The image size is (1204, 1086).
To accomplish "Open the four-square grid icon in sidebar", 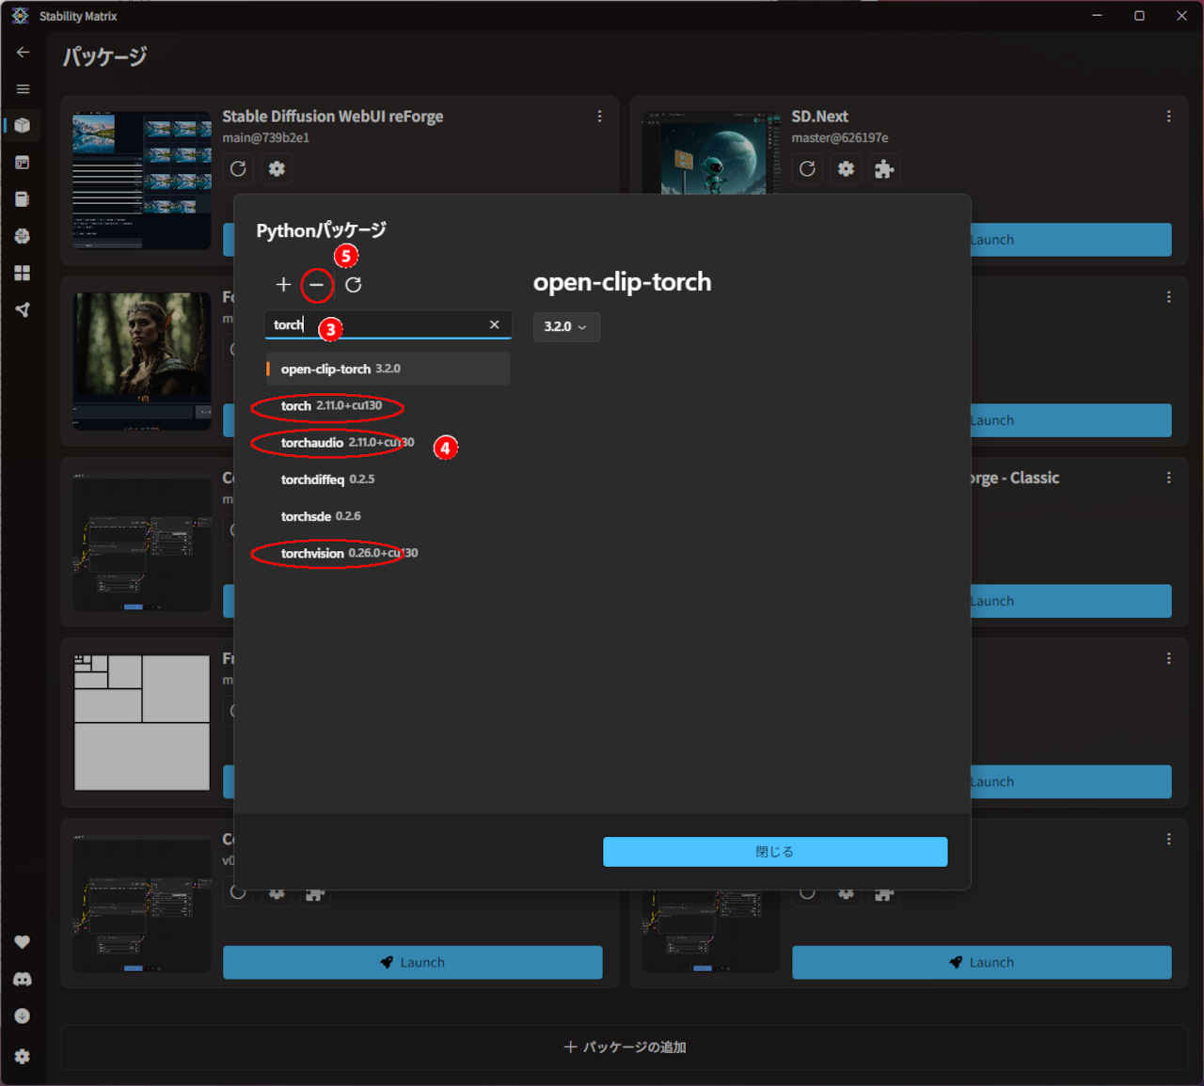I will point(23,273).
